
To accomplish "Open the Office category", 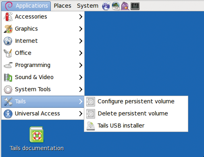I will (x=43, y=53).
